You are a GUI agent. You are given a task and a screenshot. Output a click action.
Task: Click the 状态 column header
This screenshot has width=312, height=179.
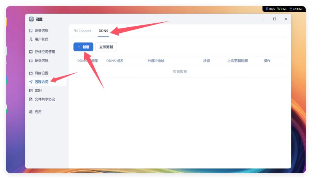tap(206, 61)
